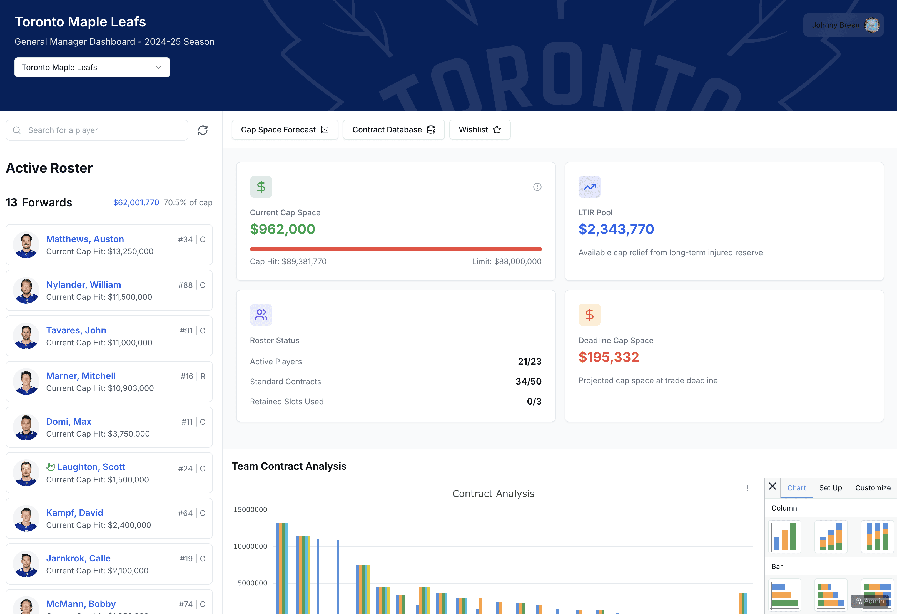This screenshot has height=614, width=897.
Task: Select the grouped column chart type
Action: (785, 536)
